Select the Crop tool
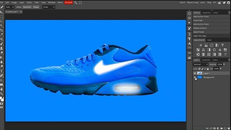The width and height of the screenshot is (231, 130). [x=1, y=30]
